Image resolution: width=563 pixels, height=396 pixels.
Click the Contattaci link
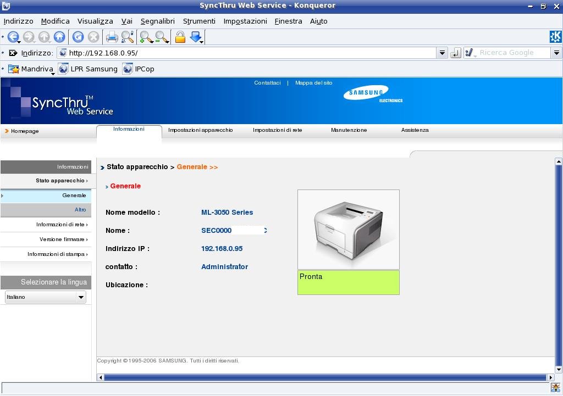pos(267,83)
